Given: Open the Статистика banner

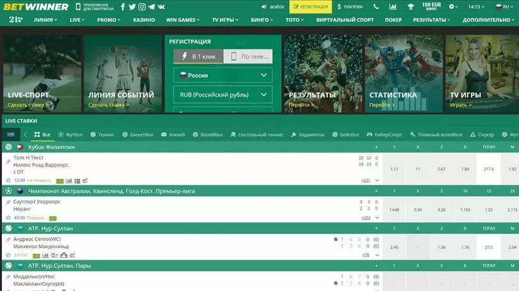Looking at the screenshot, I should (x=404, y=74).
